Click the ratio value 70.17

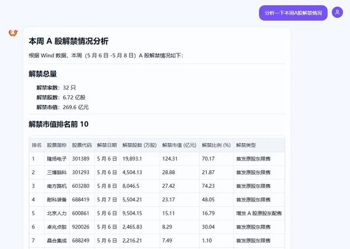point(208,159)
